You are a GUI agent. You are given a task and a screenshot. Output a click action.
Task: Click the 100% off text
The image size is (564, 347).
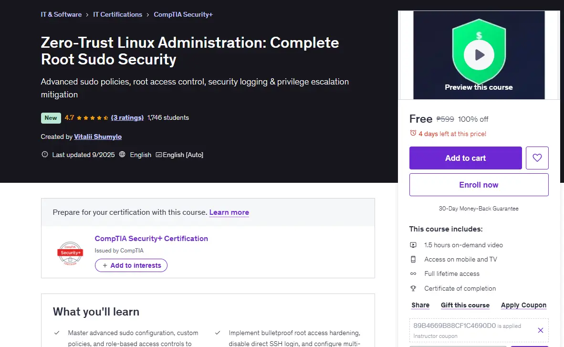click(473, 119)
